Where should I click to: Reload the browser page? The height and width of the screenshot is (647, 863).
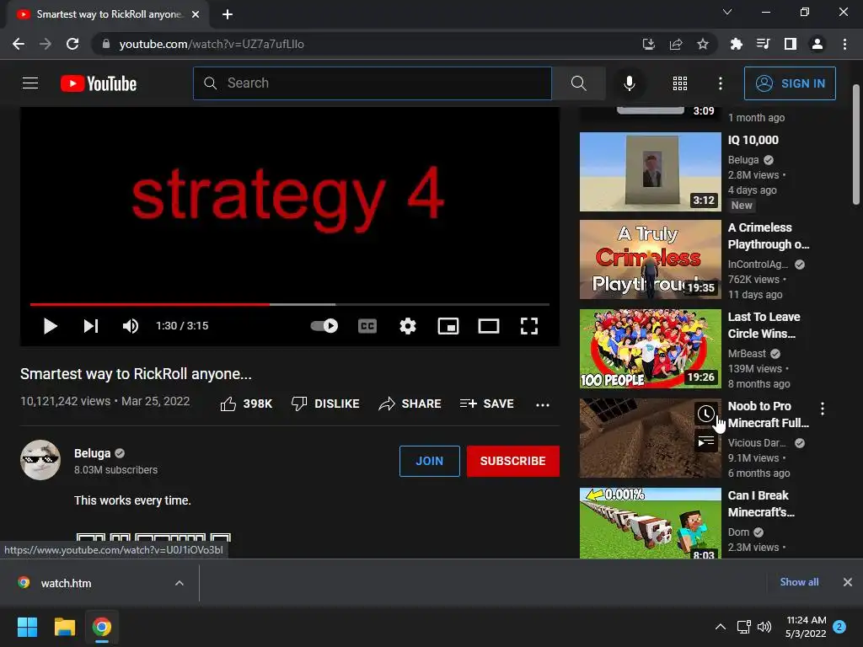(x=72, y=44)
